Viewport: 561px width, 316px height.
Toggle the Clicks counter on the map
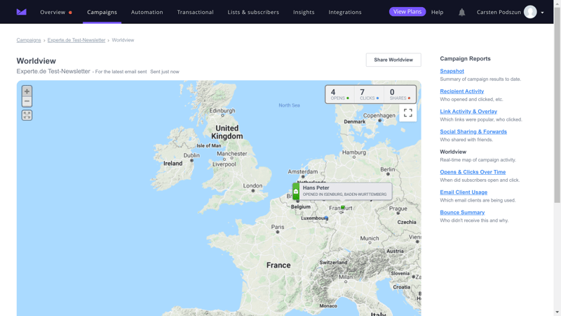(x=369, y=94)
